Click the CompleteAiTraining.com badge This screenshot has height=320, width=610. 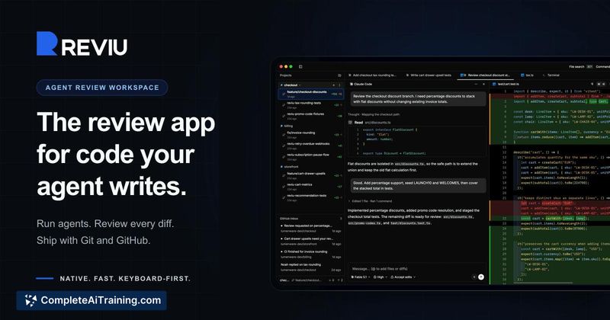click(91, 300)
